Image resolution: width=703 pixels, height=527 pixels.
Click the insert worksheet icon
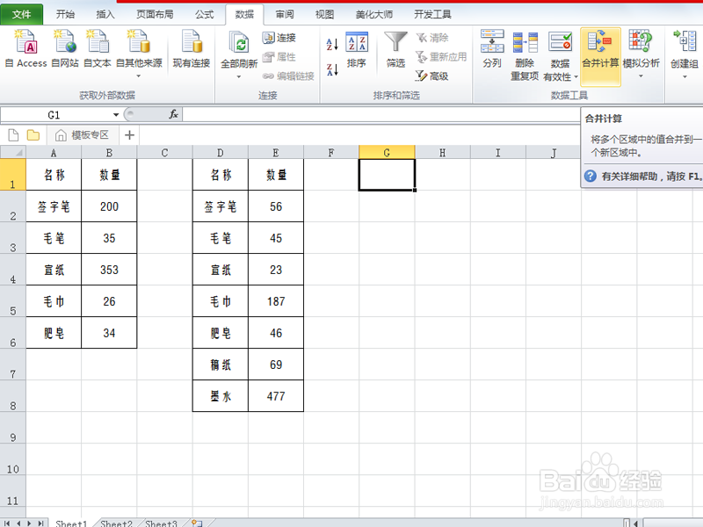(x=197, y=523)
